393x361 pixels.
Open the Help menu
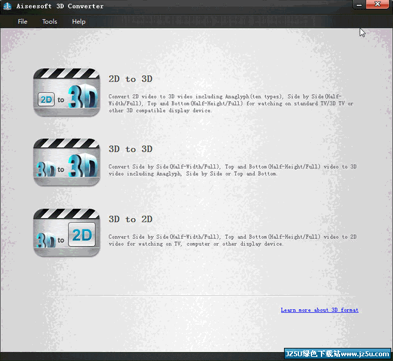coord(79,21)
